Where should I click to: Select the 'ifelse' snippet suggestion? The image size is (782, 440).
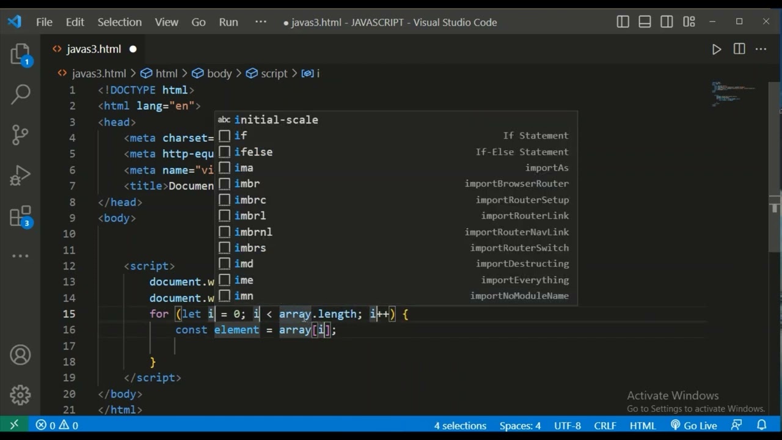pyautogui.click(x=396, y=152)
